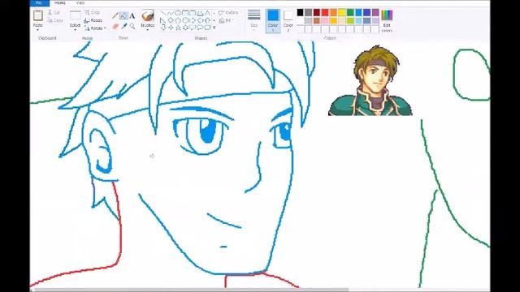Screen dimensions: 520x292
Task: Open the shape Fill dropdown
Action: click(226, 20)
